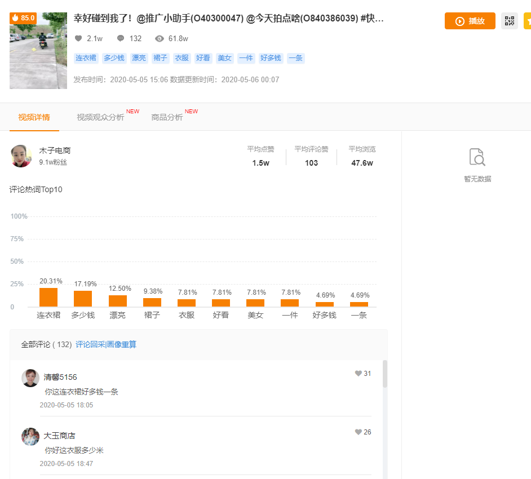Click the 连衣裙 bar in the chart
The height and width of the screenshot is (479, 531).
(x=48, y=297)
